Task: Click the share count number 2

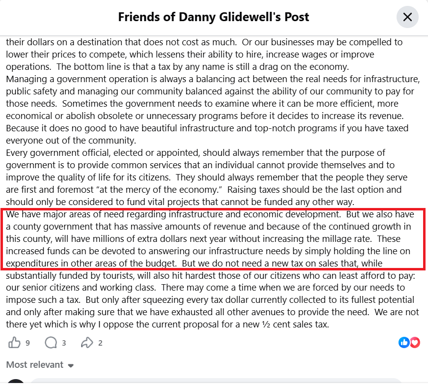Action: point(100,343)
